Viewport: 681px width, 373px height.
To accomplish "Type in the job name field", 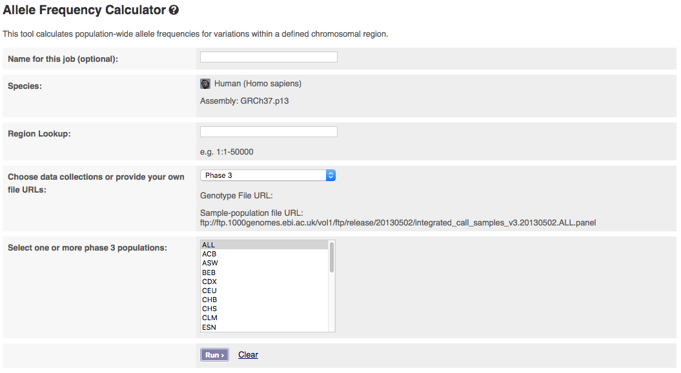I will click(269, 57).
